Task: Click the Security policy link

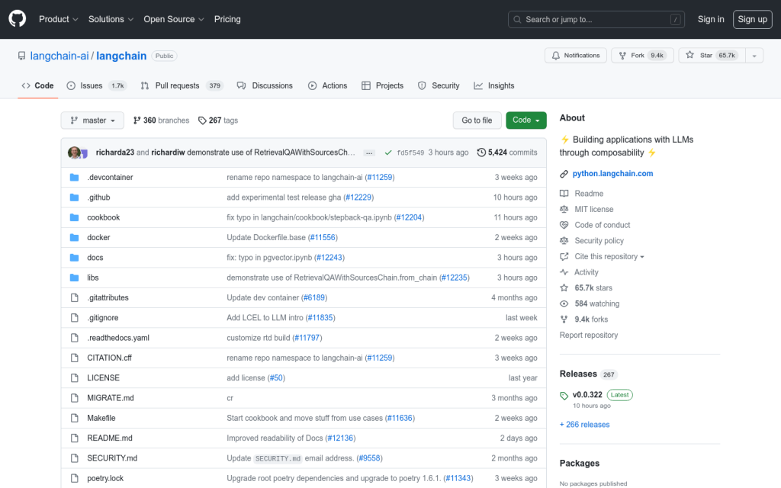Action: (x=599, y=240)
